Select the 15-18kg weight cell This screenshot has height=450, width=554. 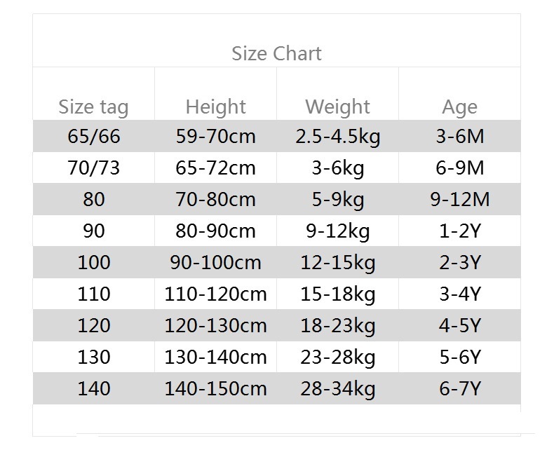pyautogui.click(x=337, y=294)
